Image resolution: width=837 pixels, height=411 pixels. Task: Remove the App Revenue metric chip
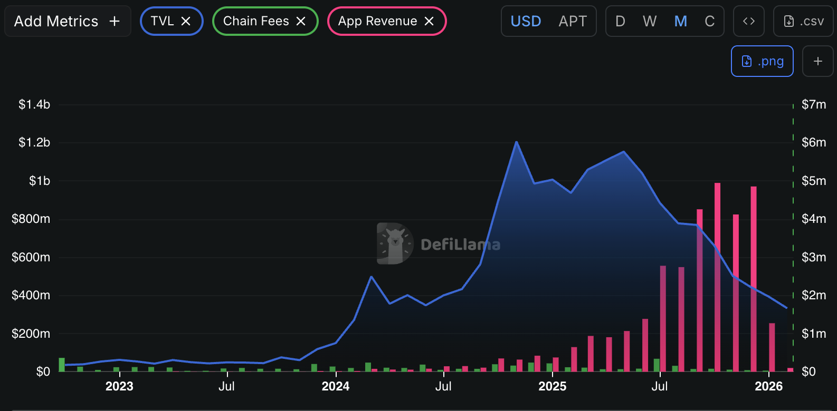point(429,21)
